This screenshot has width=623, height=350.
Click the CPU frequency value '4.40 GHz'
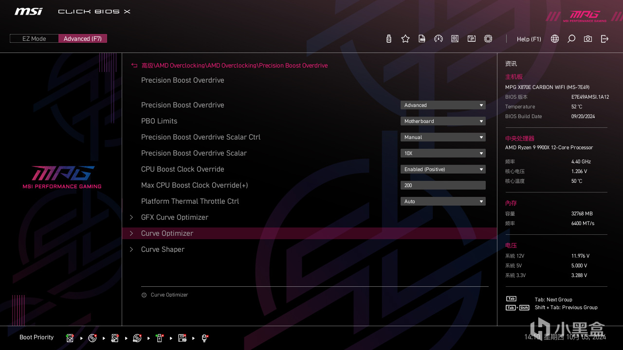(x=581, y=162)
